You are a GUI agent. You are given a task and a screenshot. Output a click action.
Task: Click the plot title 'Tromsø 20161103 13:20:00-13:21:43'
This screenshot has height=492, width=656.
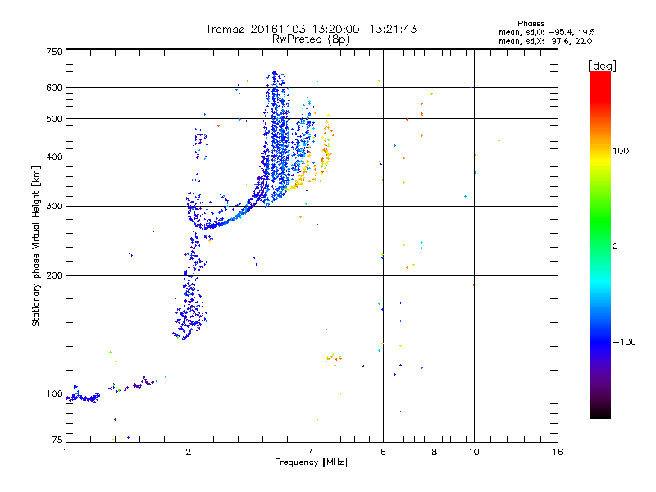(311, 29)
